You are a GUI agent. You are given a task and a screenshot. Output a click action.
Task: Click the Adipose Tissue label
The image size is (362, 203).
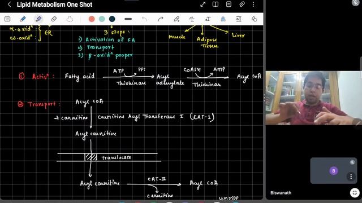pos(207,42)
